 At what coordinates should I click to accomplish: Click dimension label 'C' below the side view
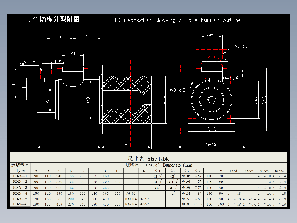click(x=69, y=145)
